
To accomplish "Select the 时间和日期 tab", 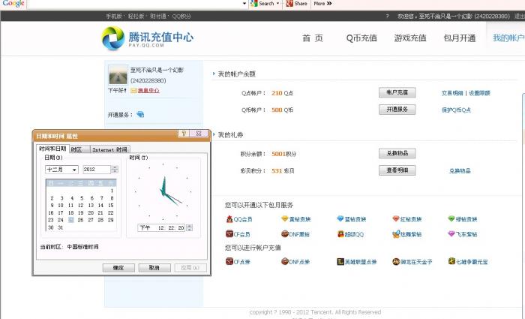I will [x=52, y=149].
